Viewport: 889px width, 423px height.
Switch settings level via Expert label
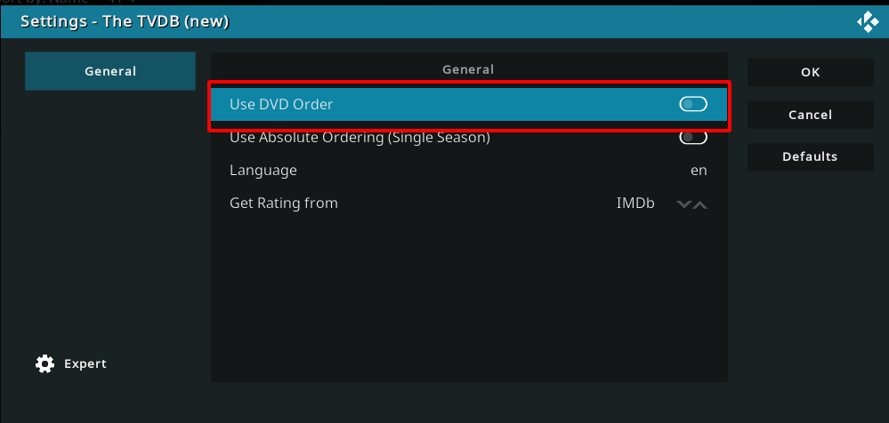point(85,363)
